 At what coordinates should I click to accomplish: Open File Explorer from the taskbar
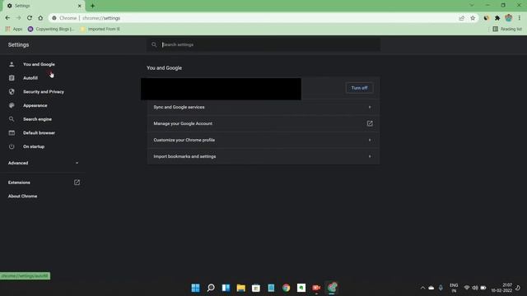(241, 288)
